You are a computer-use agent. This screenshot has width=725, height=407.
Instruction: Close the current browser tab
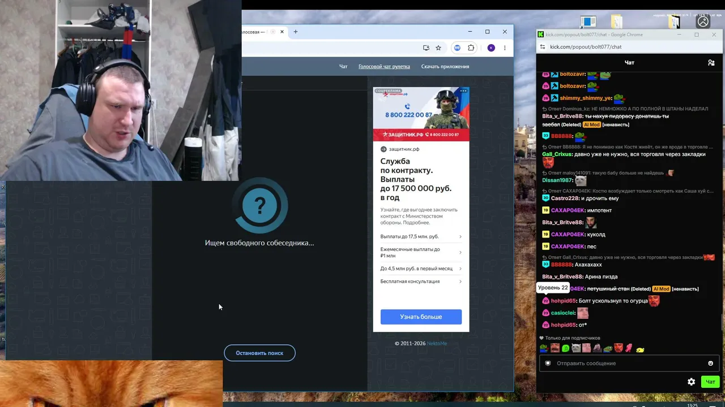[282, 32]
